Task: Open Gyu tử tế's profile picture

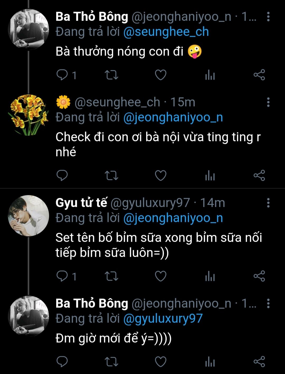Action: 28,216
